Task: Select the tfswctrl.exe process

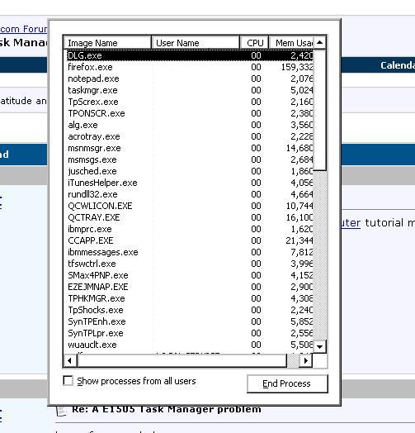Action: pos(190,264)
